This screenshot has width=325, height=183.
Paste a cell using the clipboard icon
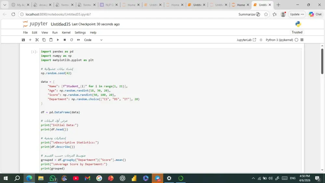pos(51,40)
